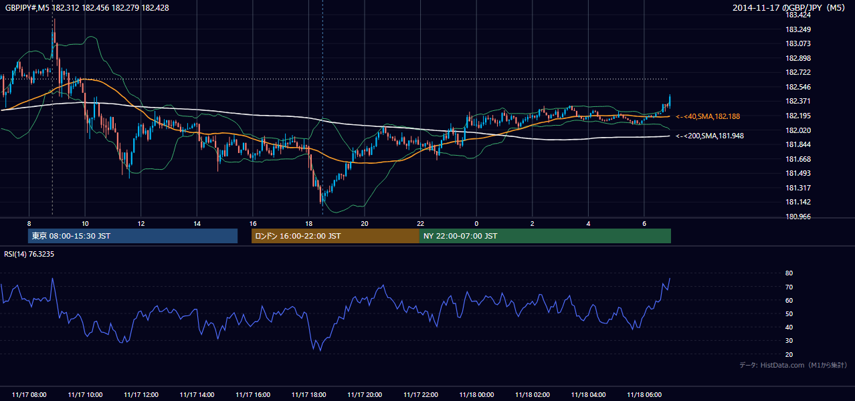Click hour label 22 under price chart
Image resolution: width=855 pixels, height=401 pixels.
(x=421, y=223)
